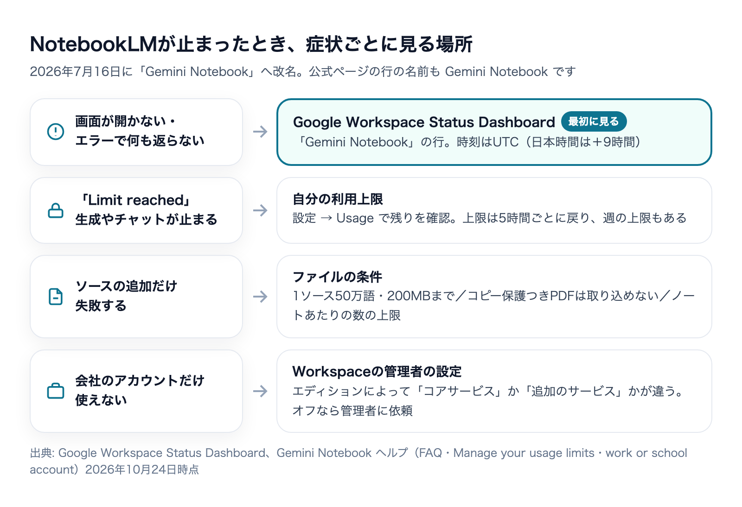
Task: Select the 会社のアカウントだけ使えない card text
Action: coord(140,390)
